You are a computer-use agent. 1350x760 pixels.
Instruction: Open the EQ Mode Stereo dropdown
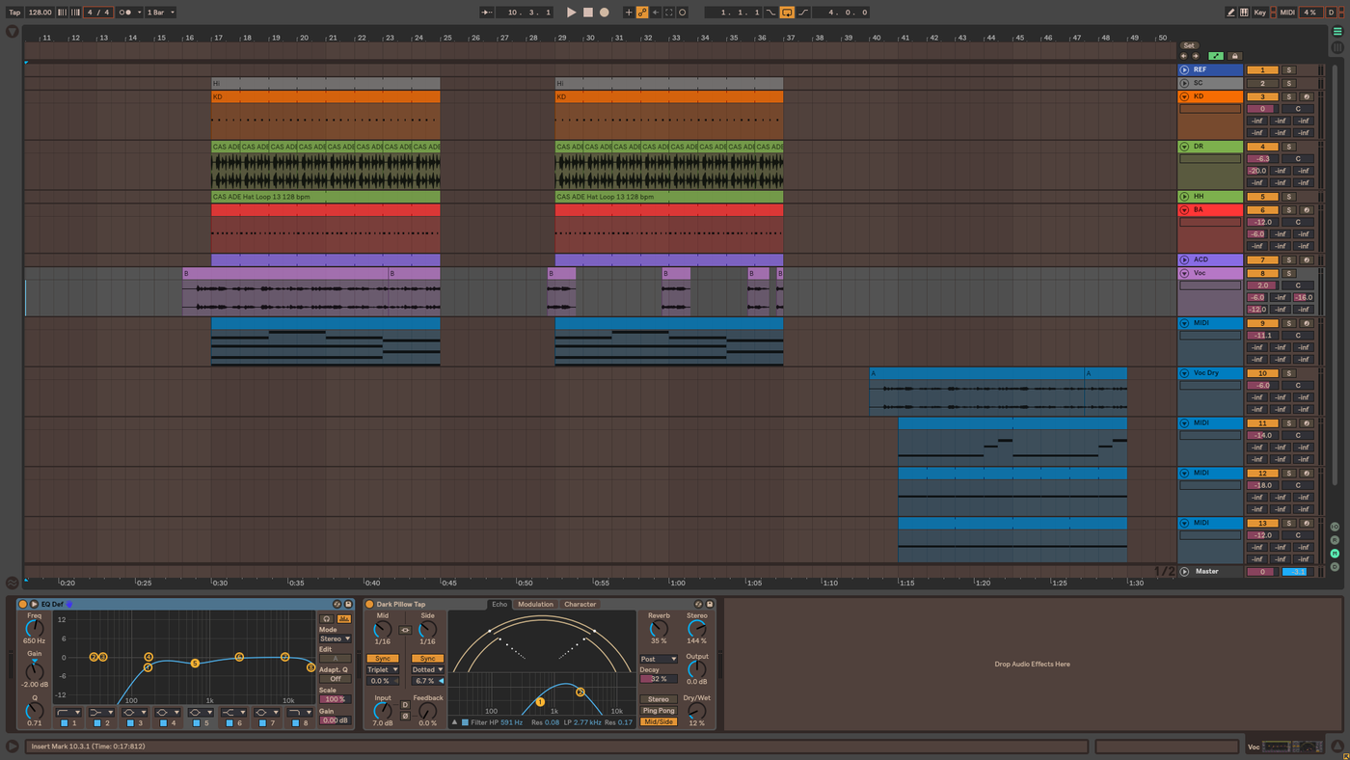point(336,638)
